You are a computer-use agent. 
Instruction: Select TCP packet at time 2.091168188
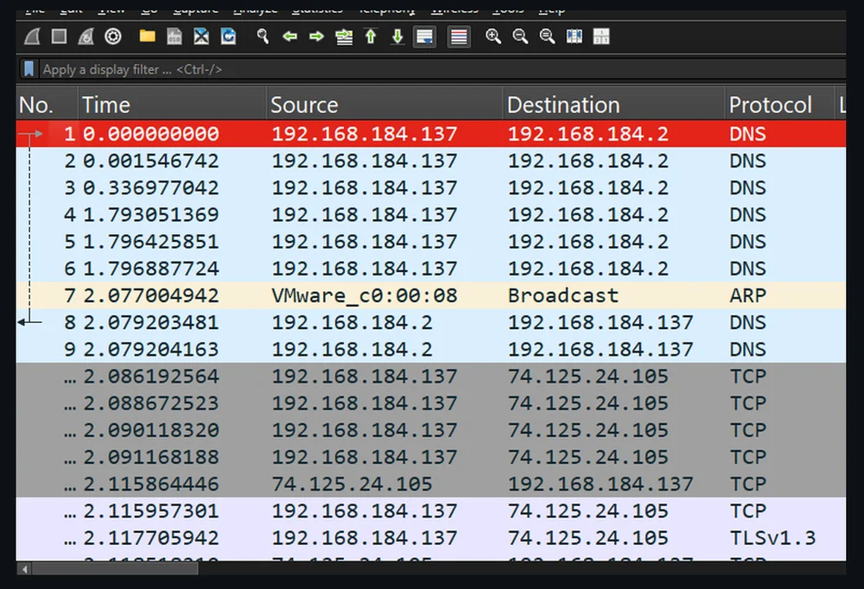431,458
